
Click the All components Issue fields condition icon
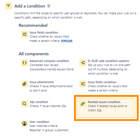coord(83,84)
